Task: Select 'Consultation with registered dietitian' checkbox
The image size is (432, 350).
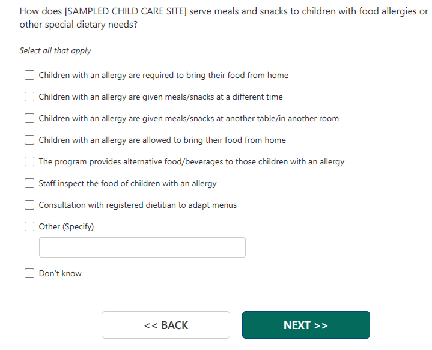Action: coord(29,205)
